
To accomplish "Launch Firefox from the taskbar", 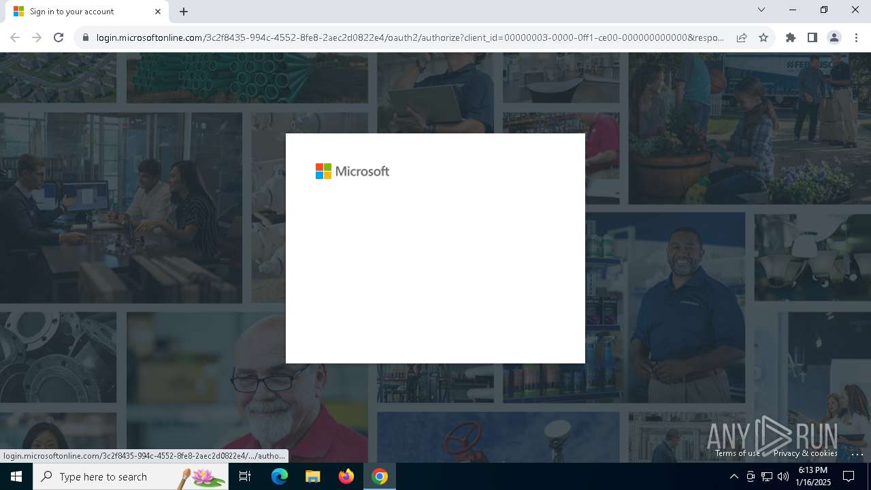I will point(346,476).
